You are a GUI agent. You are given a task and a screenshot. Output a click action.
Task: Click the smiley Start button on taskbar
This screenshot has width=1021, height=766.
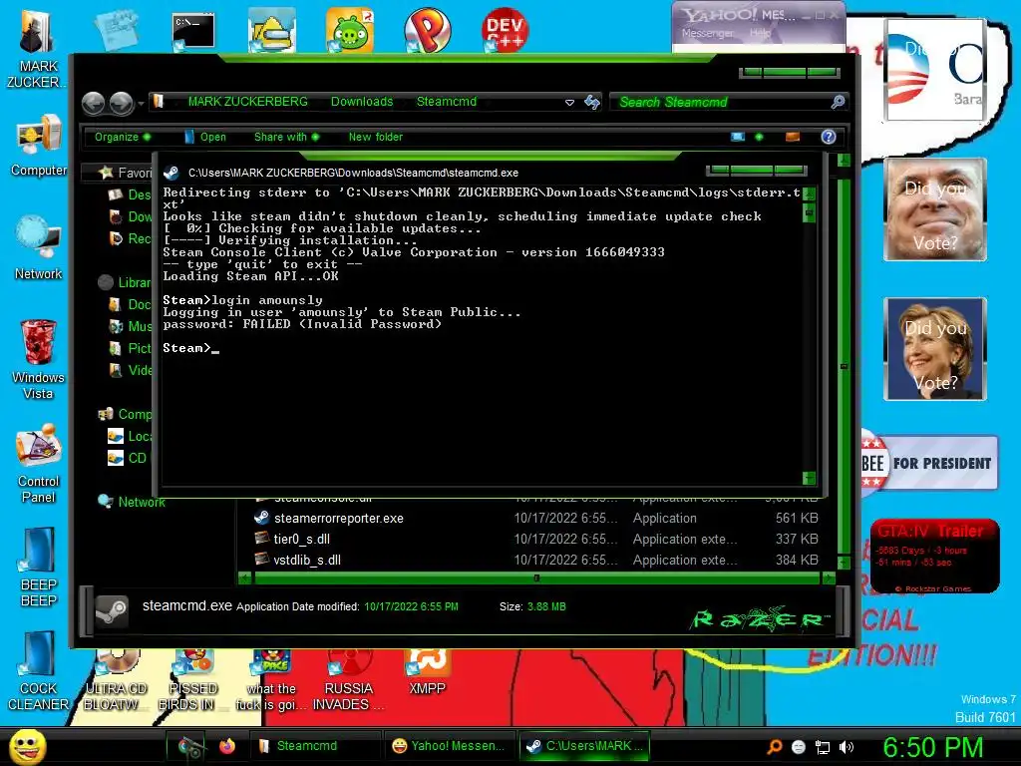[x=27, y=746]
